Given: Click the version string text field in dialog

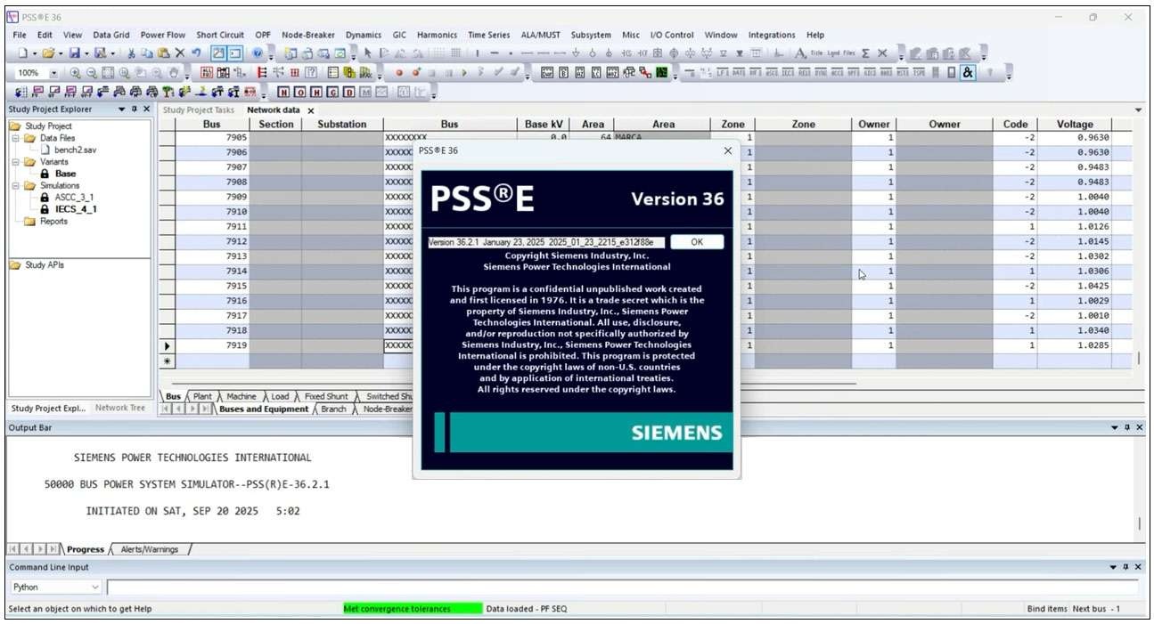Looking at the screenshot, I should (x=546, y=242).
